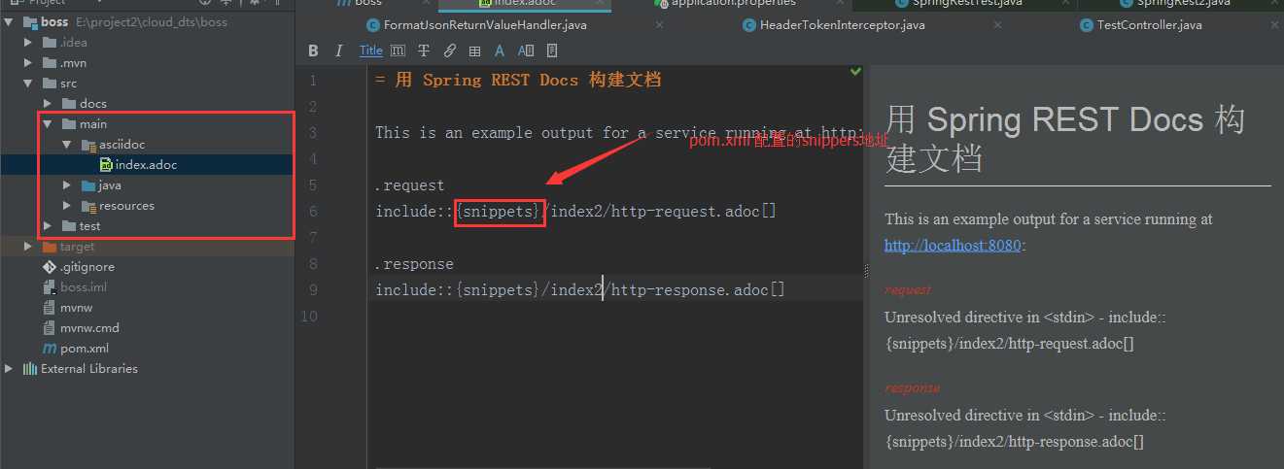Expand the test folder
The height and width of the screenshot is (469, 1284).
pyautogui.click(x=49, y=226)
